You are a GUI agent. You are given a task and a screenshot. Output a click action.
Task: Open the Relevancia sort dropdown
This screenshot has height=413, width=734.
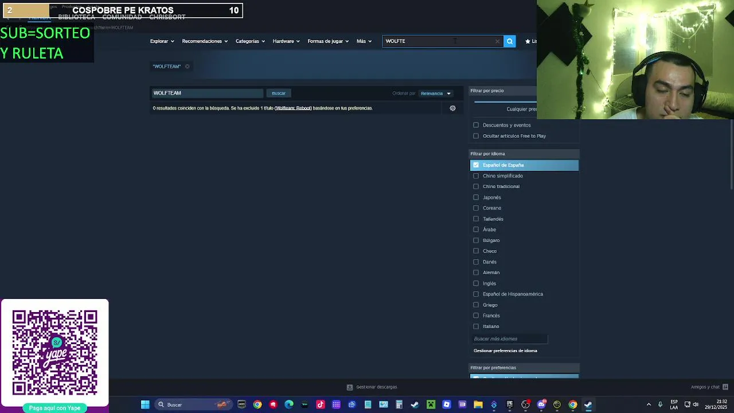click(436, 93)
